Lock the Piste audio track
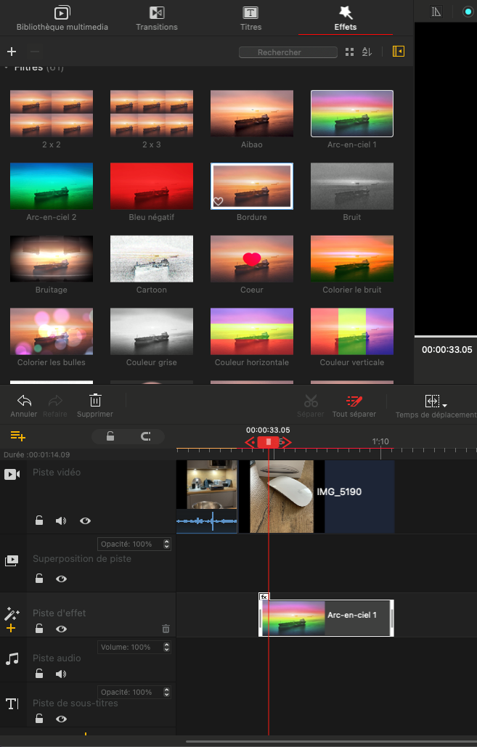This screenshot has width=477, height=747. 39,674
